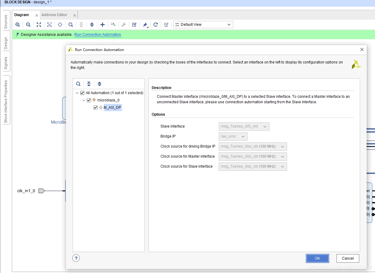The image size is (375, 273).
Task: Click the Zoom Fit icon in Diagram toolbar
Action: pos(39,25)
